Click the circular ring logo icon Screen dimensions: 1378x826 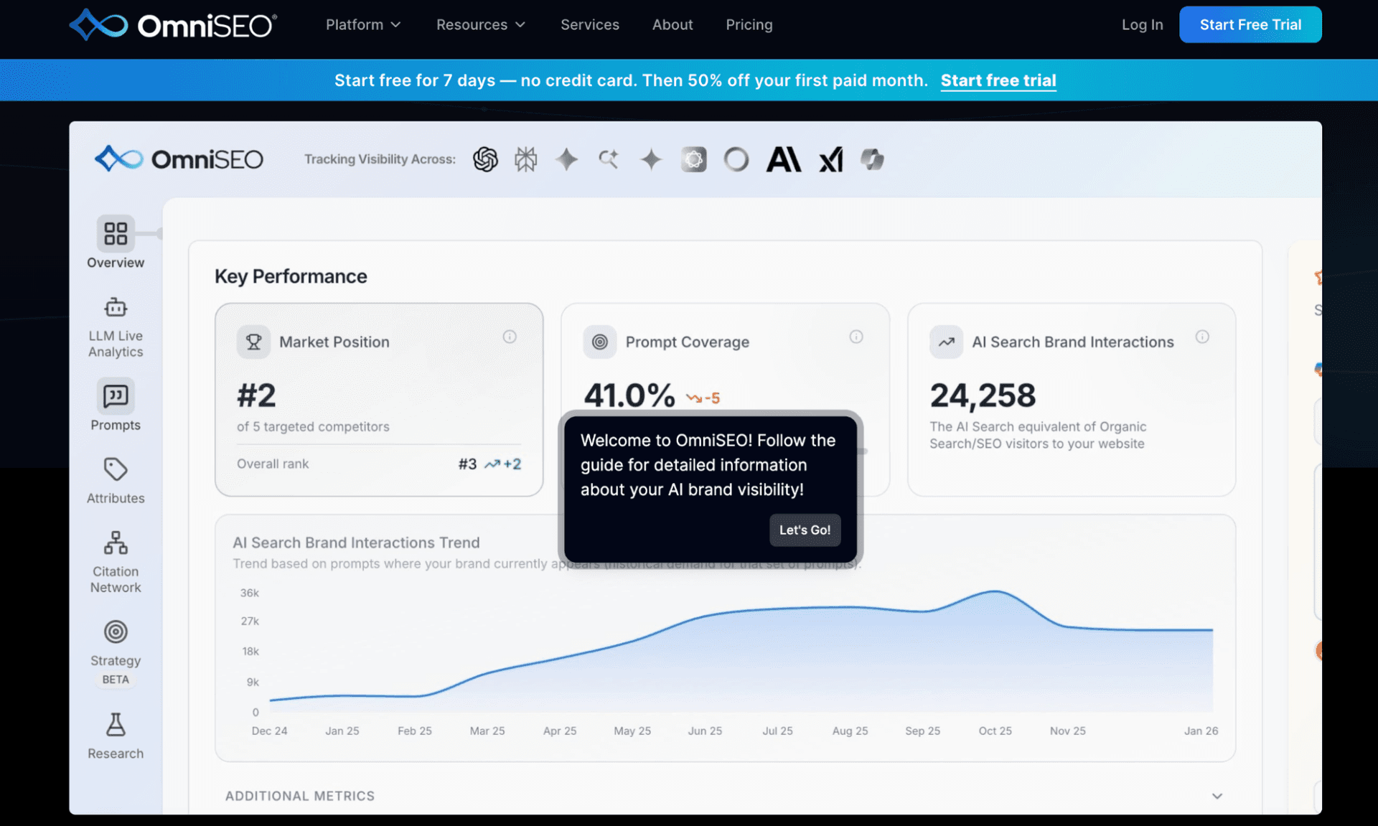tap(736, 159)
